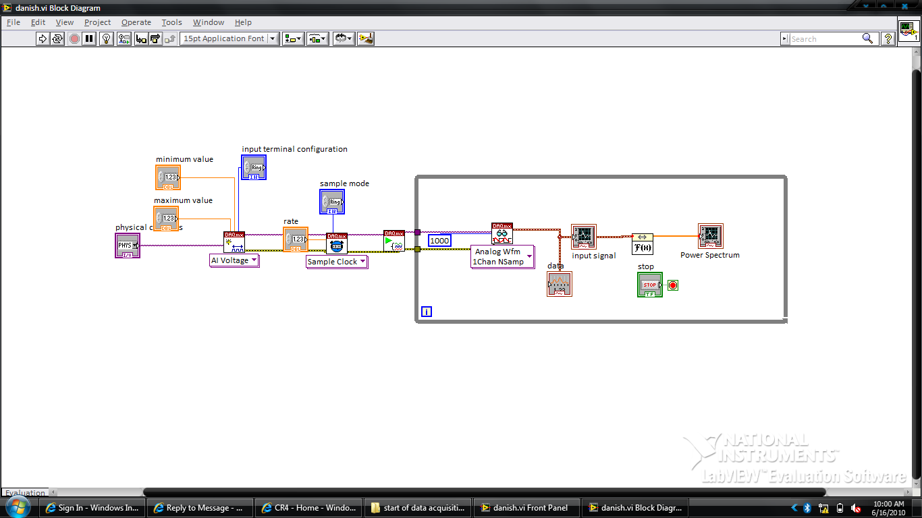Open the Analog Wfm 1Chan NSamp selector
The width and height of the screenshot is (922, 518).
click(502, 257)
